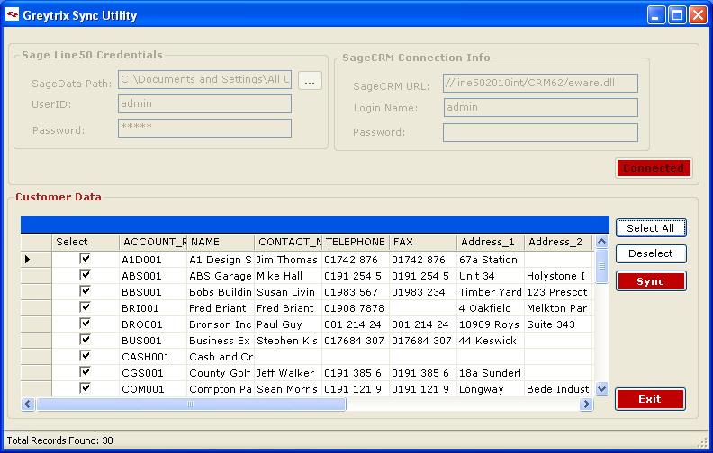Click the 'Sean Morris' contact cell
The width and height of the screenshot is (713, 453).
click(x=288, y=389)
